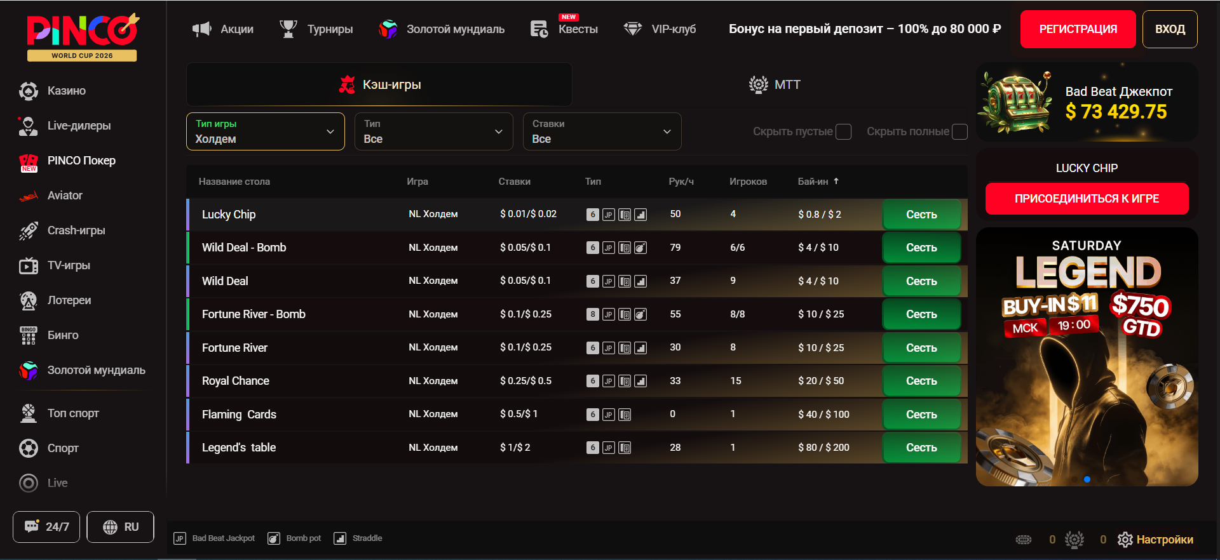Click the sidebar Золотой мундиаль cube icon
The image size is (1220, 560).
[x=28, y=370]
